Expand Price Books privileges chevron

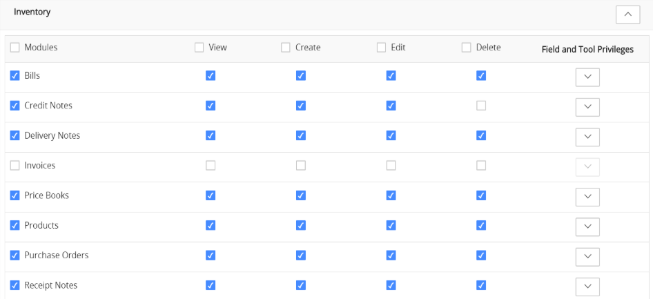587,197
